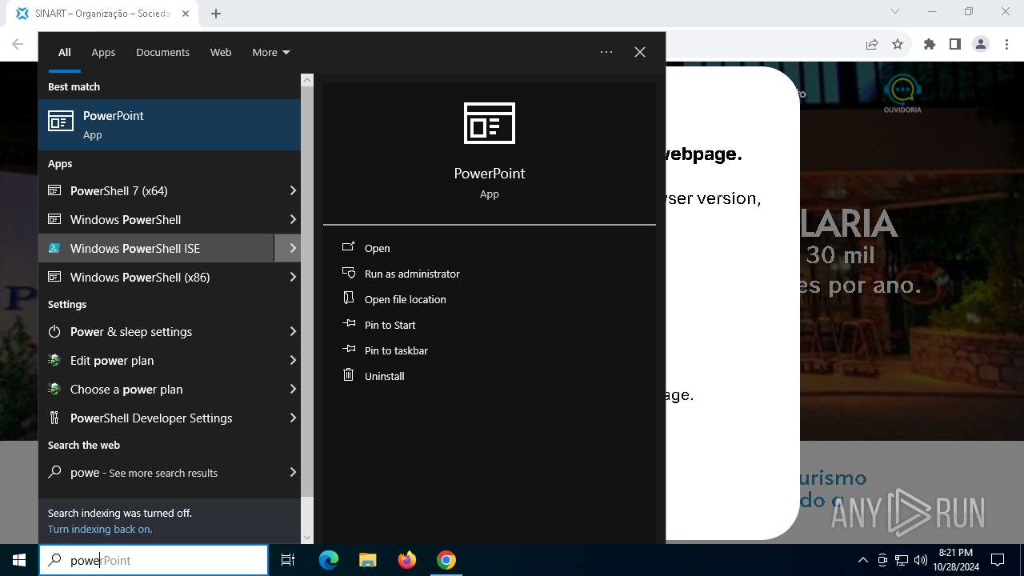Viewport: 1024px width, 576px height.
Task: Switch to the Web search tab
Action: click(x=221, y=52)
